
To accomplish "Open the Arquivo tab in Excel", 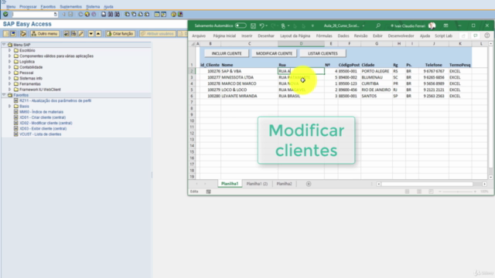I will (199, 36).
